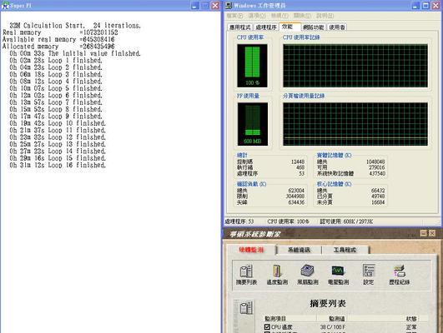Click the kernel memory total value 66432
Image resolution: width=443 pixels, height=333 pixels.
point(378,191)
